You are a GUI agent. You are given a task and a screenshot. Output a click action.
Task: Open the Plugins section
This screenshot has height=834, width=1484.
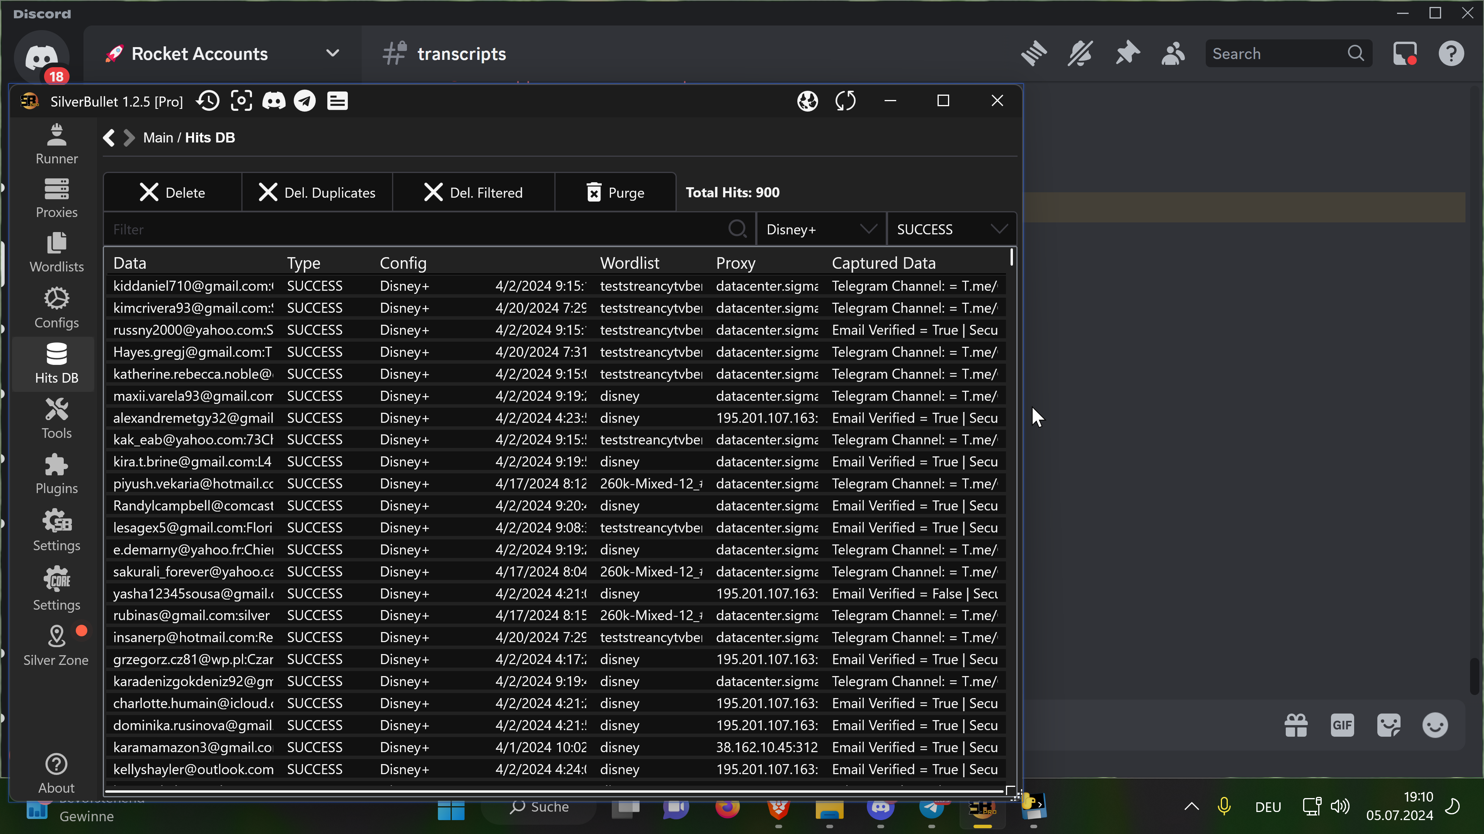point(56,474)
